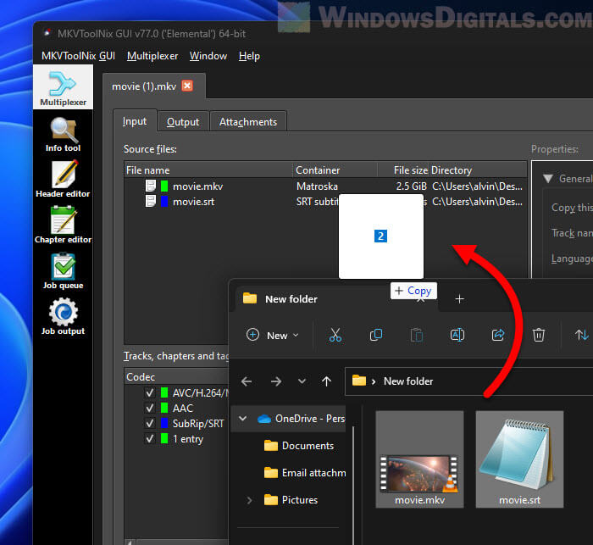593x545 pixels.
Task: Toggle the AAC track checkbox
Action: pyautogui.click(x=150, y=408)
